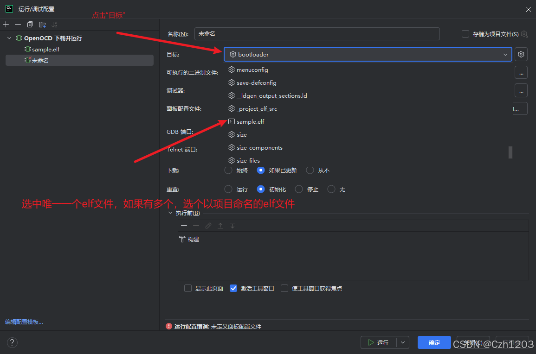Create a new configuration folder
This screenshot has height=354, width=536.
click(x=41, y=24)
